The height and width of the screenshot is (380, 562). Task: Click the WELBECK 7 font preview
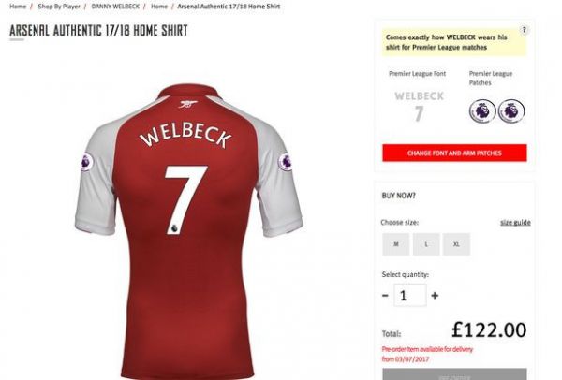coord(419,106)
